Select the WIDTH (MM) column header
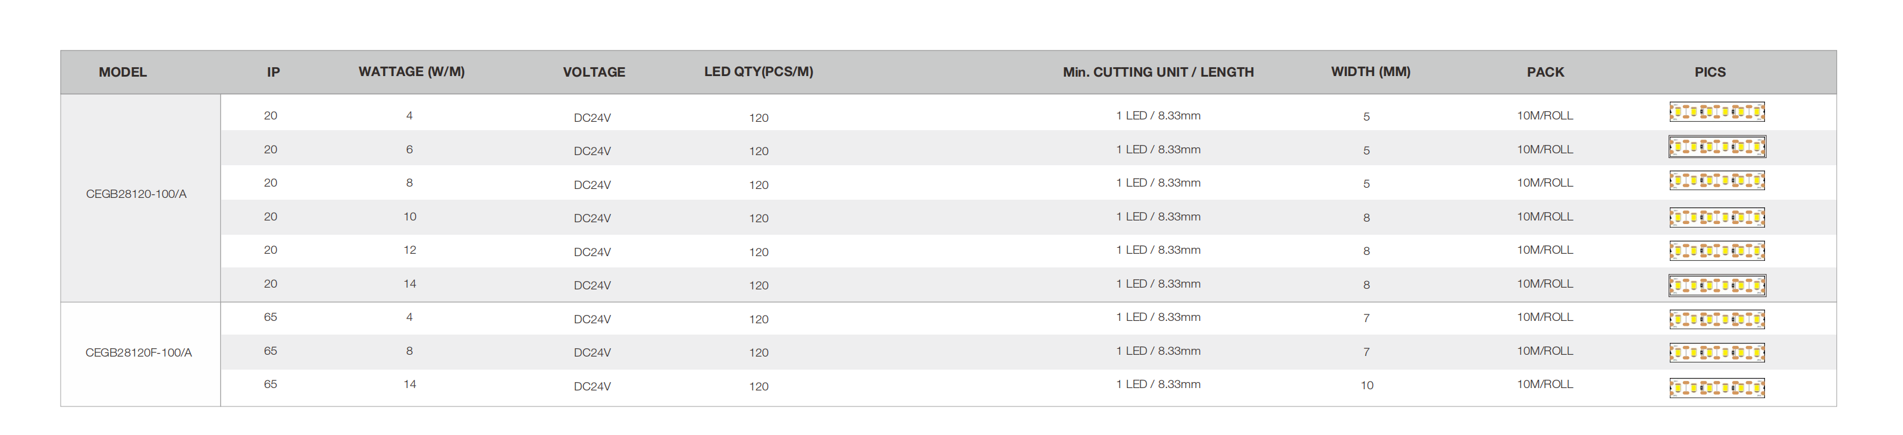1903x435 pixels. 1371,72
